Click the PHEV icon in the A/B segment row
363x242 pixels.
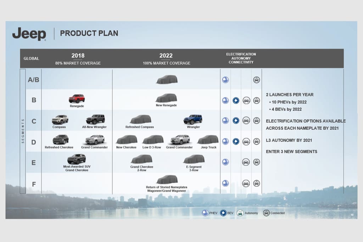tap(225, 80)
